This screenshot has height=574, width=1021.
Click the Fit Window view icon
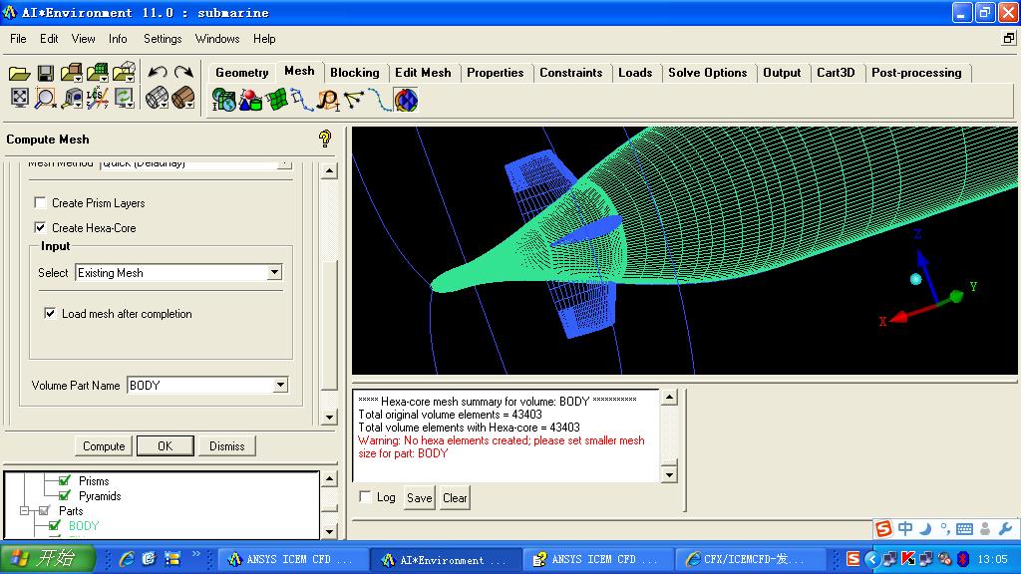pyautogui.click(x=19, y=96)
